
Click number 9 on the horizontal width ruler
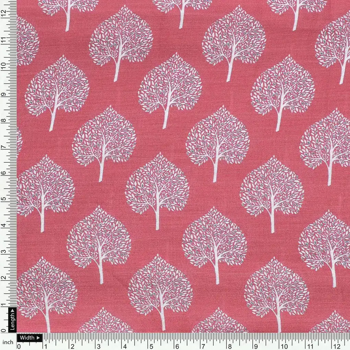(x=256, y=346)
